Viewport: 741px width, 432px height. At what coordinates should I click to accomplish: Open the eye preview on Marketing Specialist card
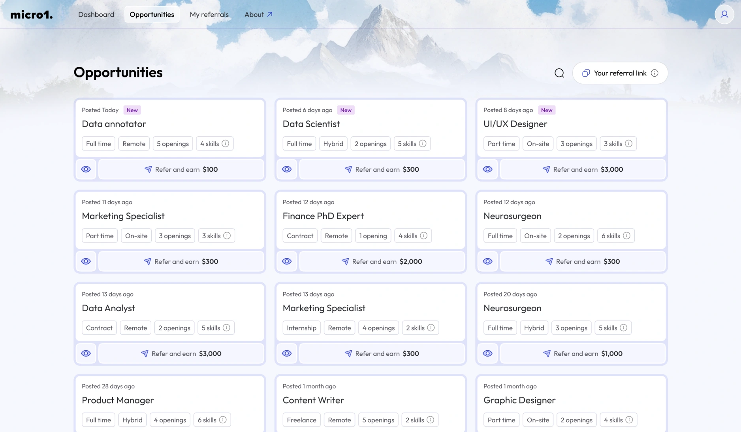pos(86,261)
